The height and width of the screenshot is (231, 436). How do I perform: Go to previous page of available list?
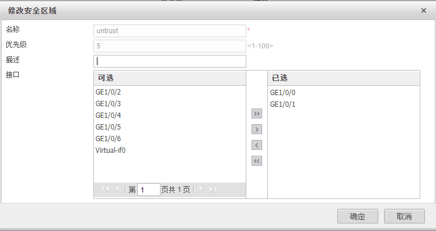coord(117,190)
